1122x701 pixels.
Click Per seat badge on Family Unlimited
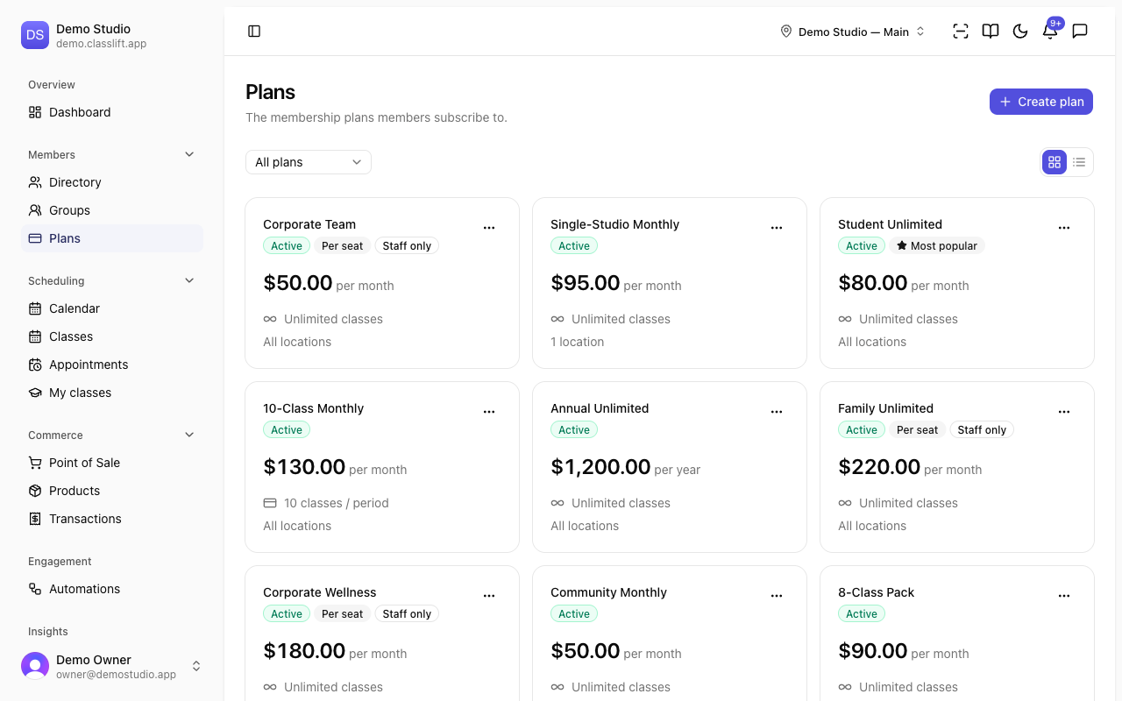(917, 430)
